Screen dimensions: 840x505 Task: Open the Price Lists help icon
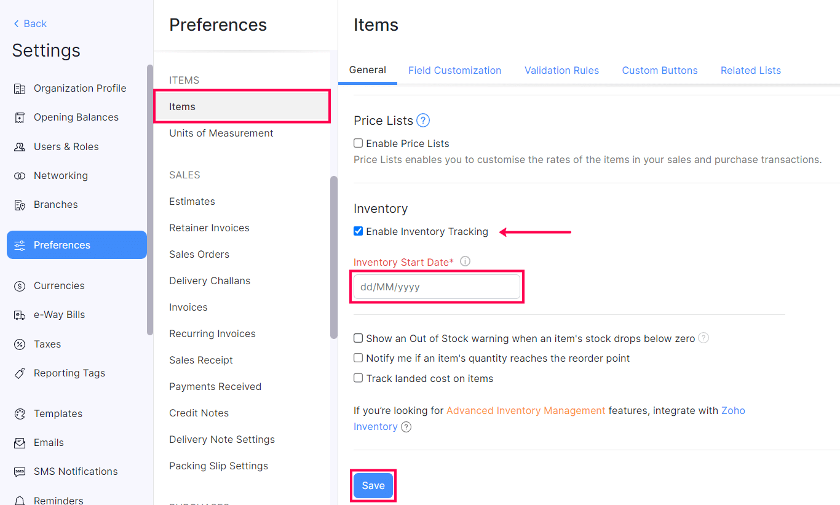coord(423,121)
